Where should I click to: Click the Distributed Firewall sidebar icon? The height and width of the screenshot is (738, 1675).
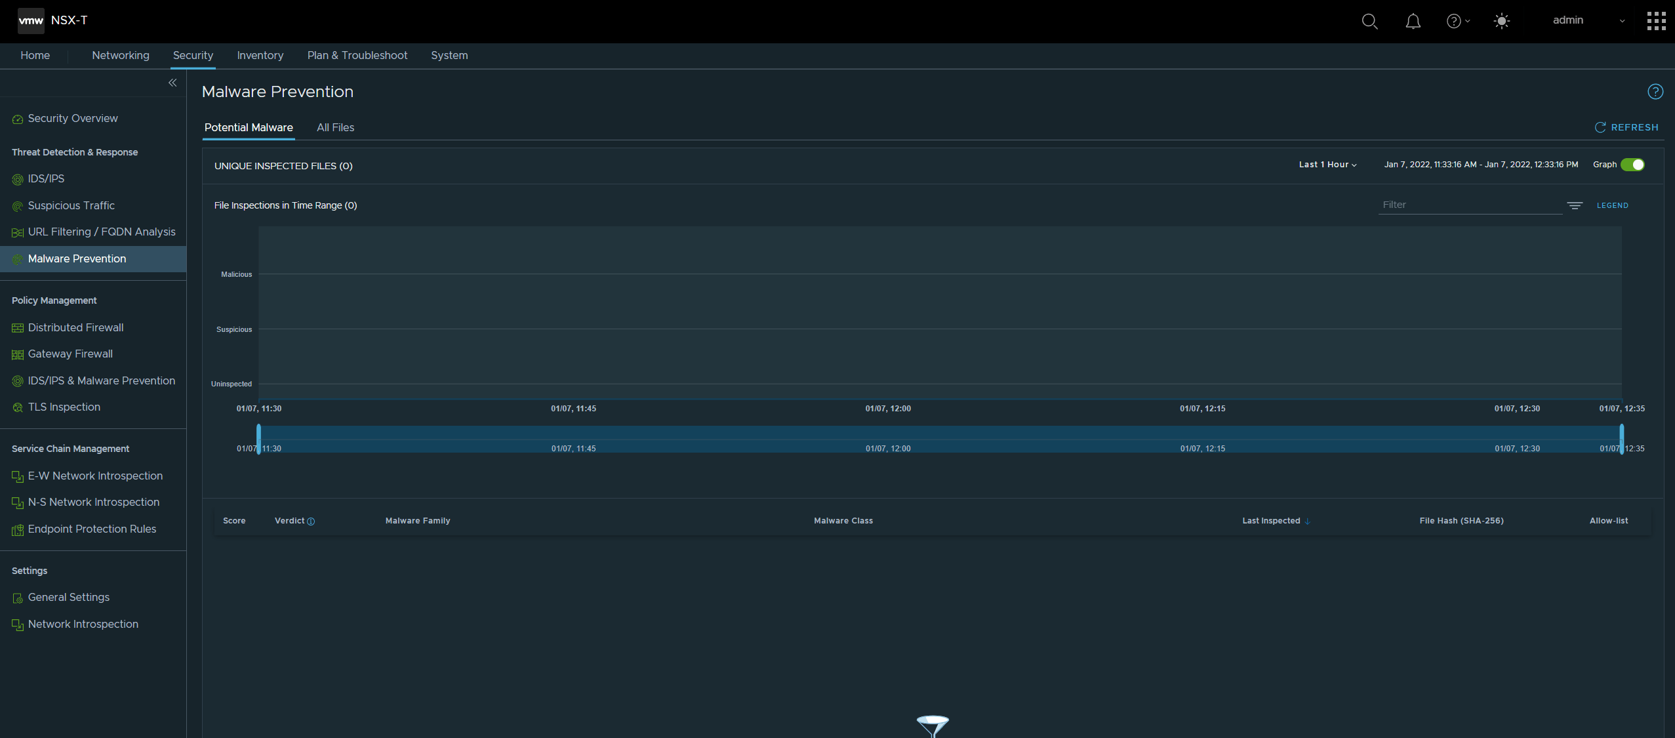[x=18, y=328]
